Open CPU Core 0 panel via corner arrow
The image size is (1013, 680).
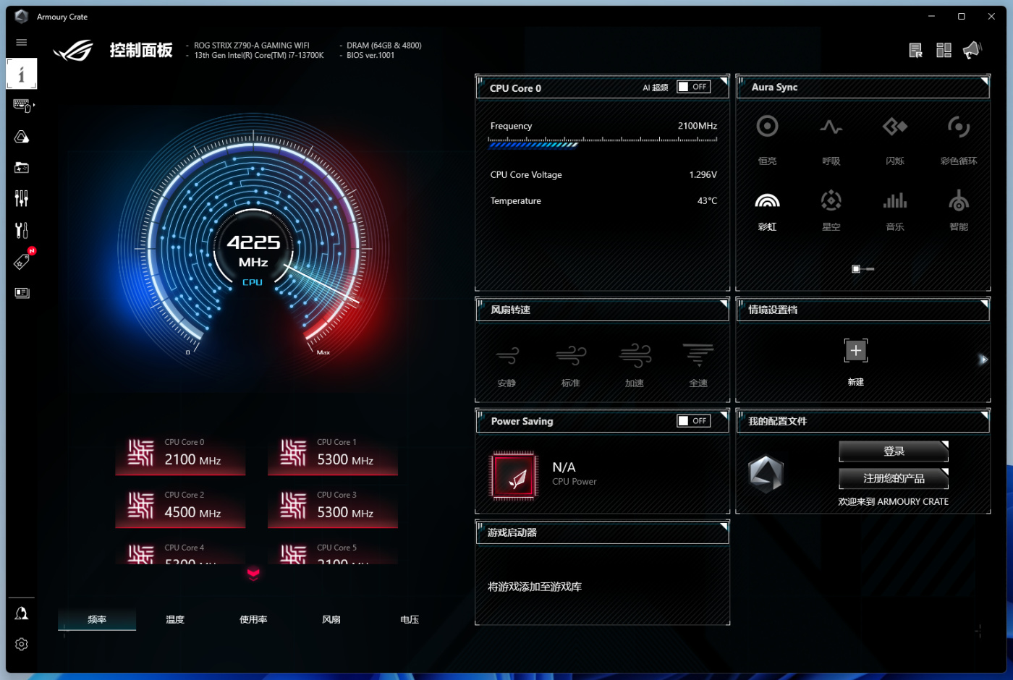pyautogui.click(x=724, y=80)
